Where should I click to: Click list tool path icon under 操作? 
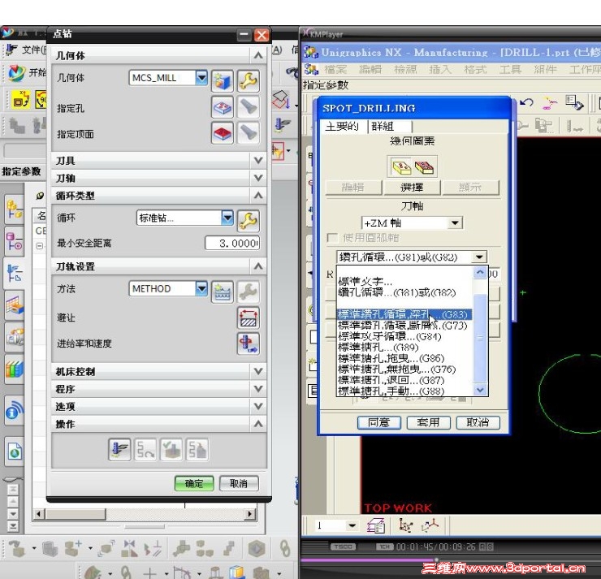click(x=197, y=449)
